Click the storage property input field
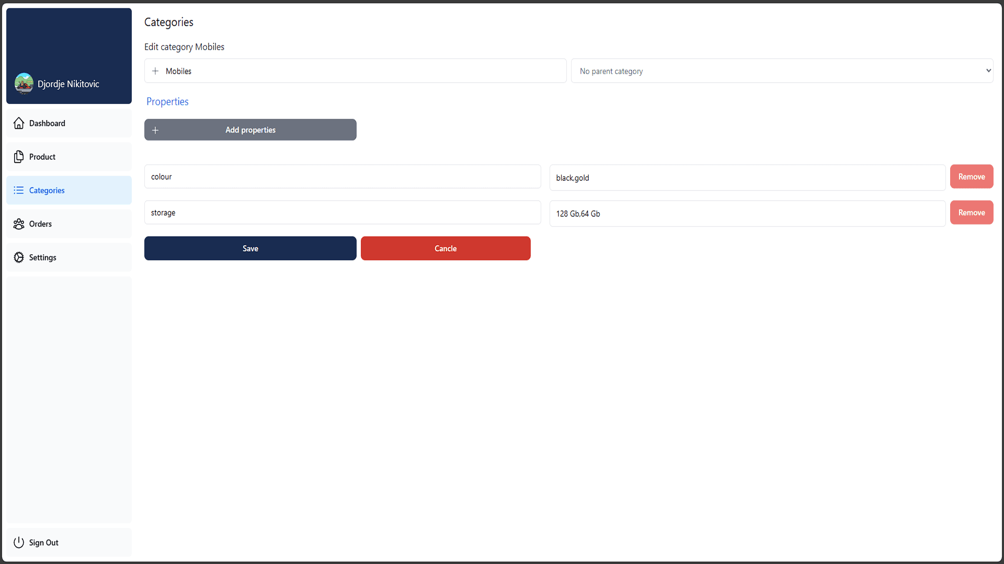Image resolution: width=1004 pixels, height=564 pixels. [343, 212]
